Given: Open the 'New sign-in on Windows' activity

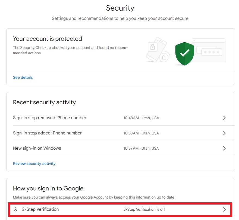Looking at the screenshot, I should (37, 148).
